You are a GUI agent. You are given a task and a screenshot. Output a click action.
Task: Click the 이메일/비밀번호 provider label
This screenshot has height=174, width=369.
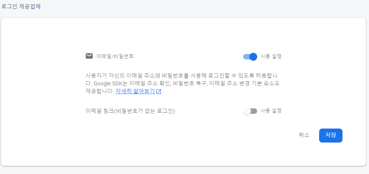pyautogui.click(x=115, y=56)
